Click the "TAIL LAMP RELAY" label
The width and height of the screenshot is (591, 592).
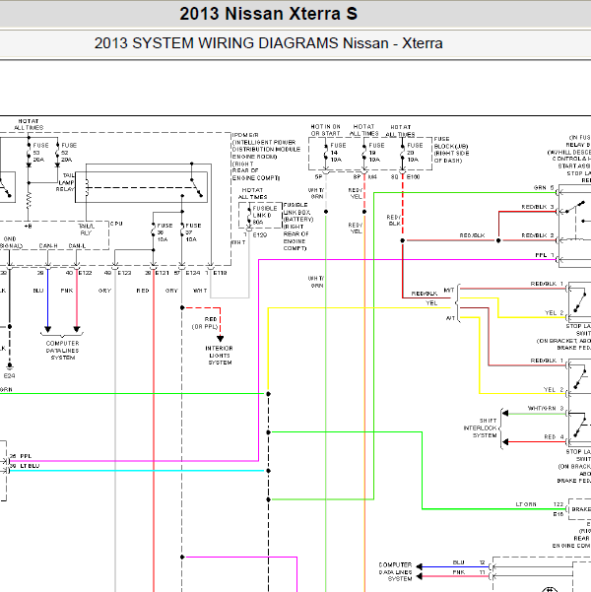tap(65, 182)
